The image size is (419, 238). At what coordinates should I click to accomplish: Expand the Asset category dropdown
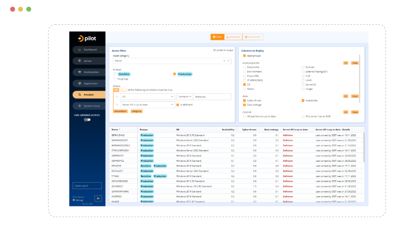click(x=229, y=60)
